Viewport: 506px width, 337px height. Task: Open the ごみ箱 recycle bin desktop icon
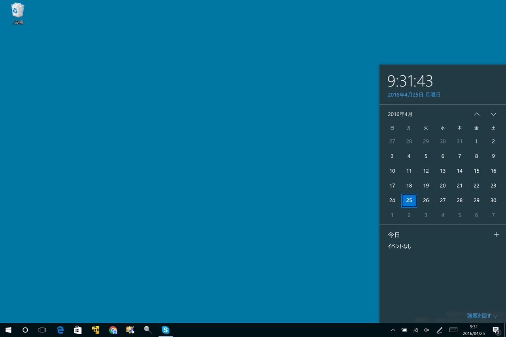coord(17,14)
